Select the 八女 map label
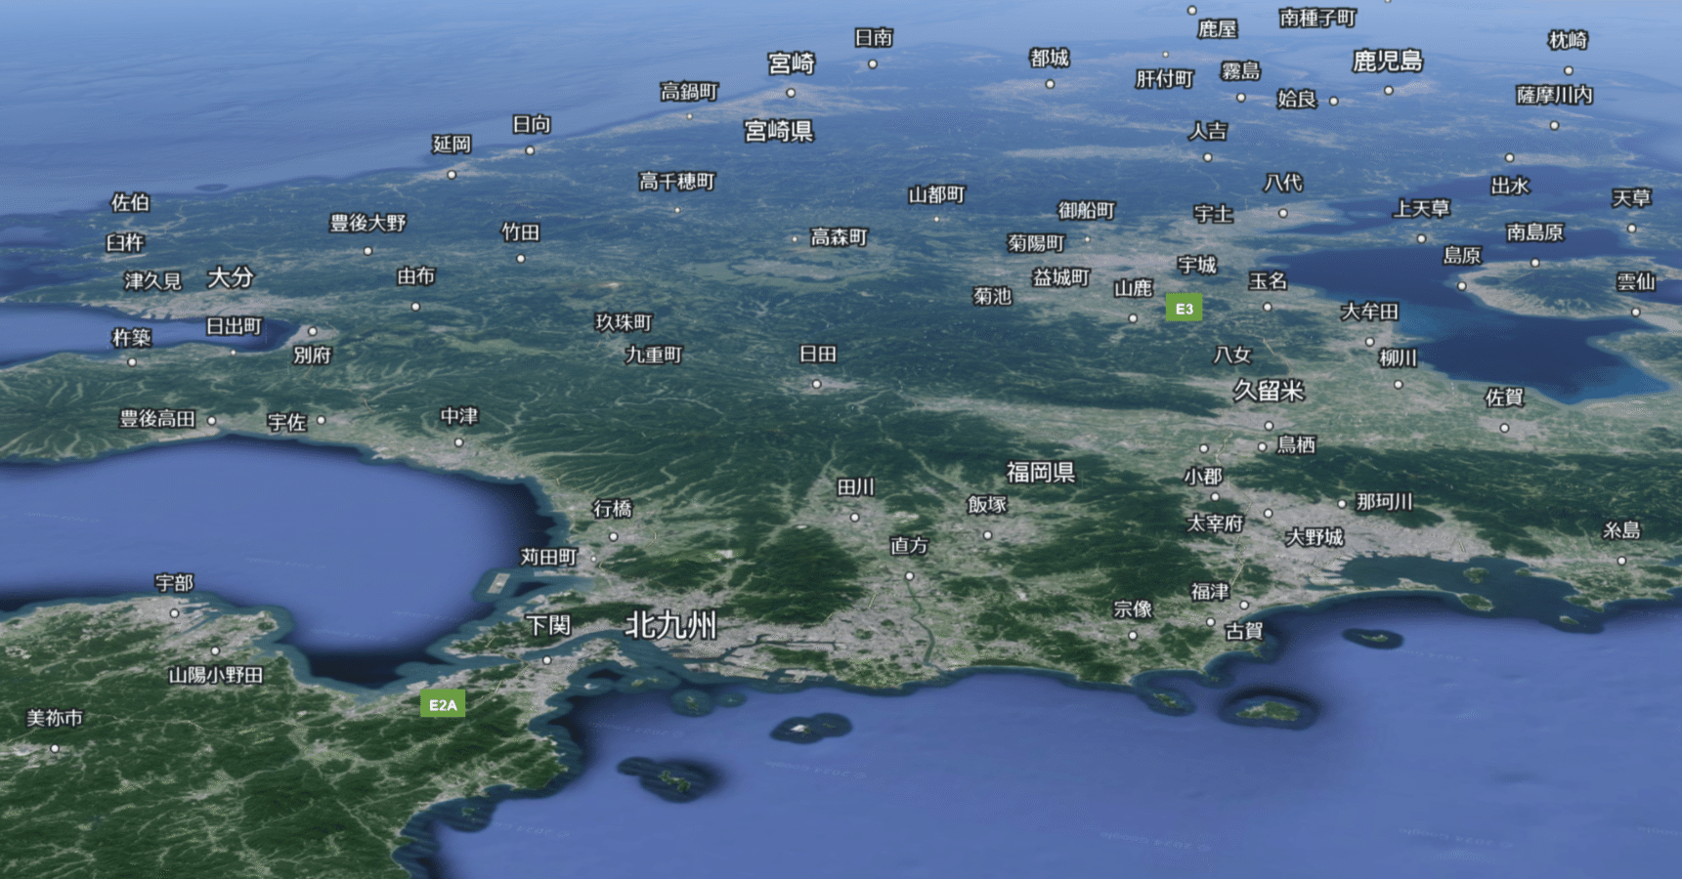Viewport: 1682px width, 879px height. (x=1232, y=356)
